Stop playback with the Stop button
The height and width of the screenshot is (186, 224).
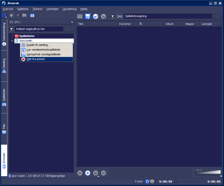pyautogui.click(x=96, y=173)
